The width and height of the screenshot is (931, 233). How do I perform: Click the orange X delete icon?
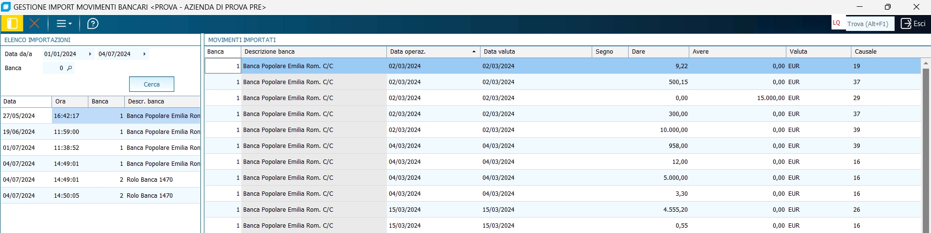34,23
